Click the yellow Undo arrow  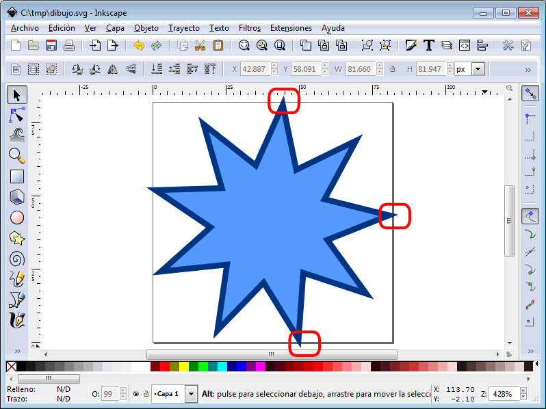point(139,46)
